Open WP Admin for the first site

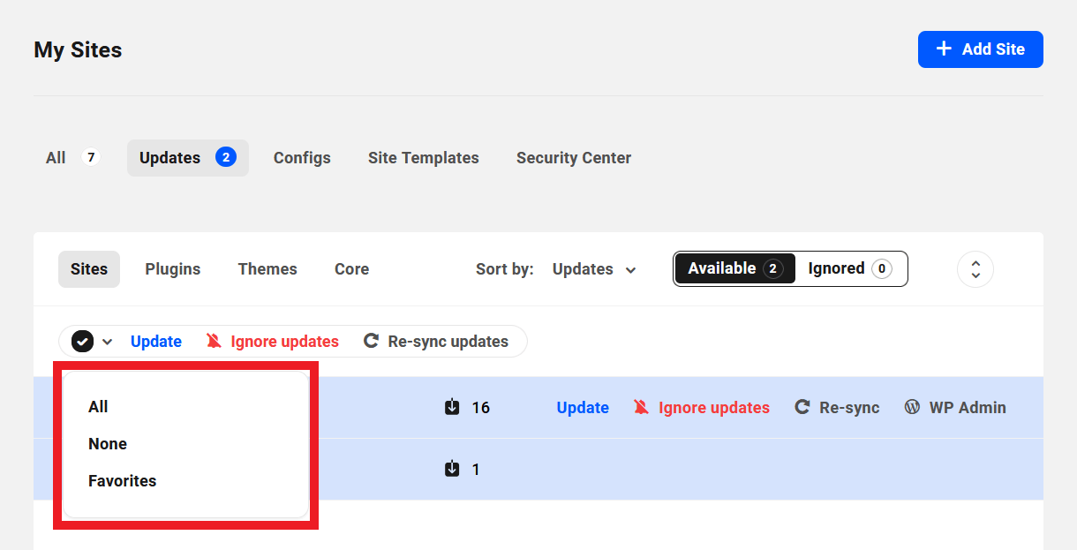click(x=955, y=408)
